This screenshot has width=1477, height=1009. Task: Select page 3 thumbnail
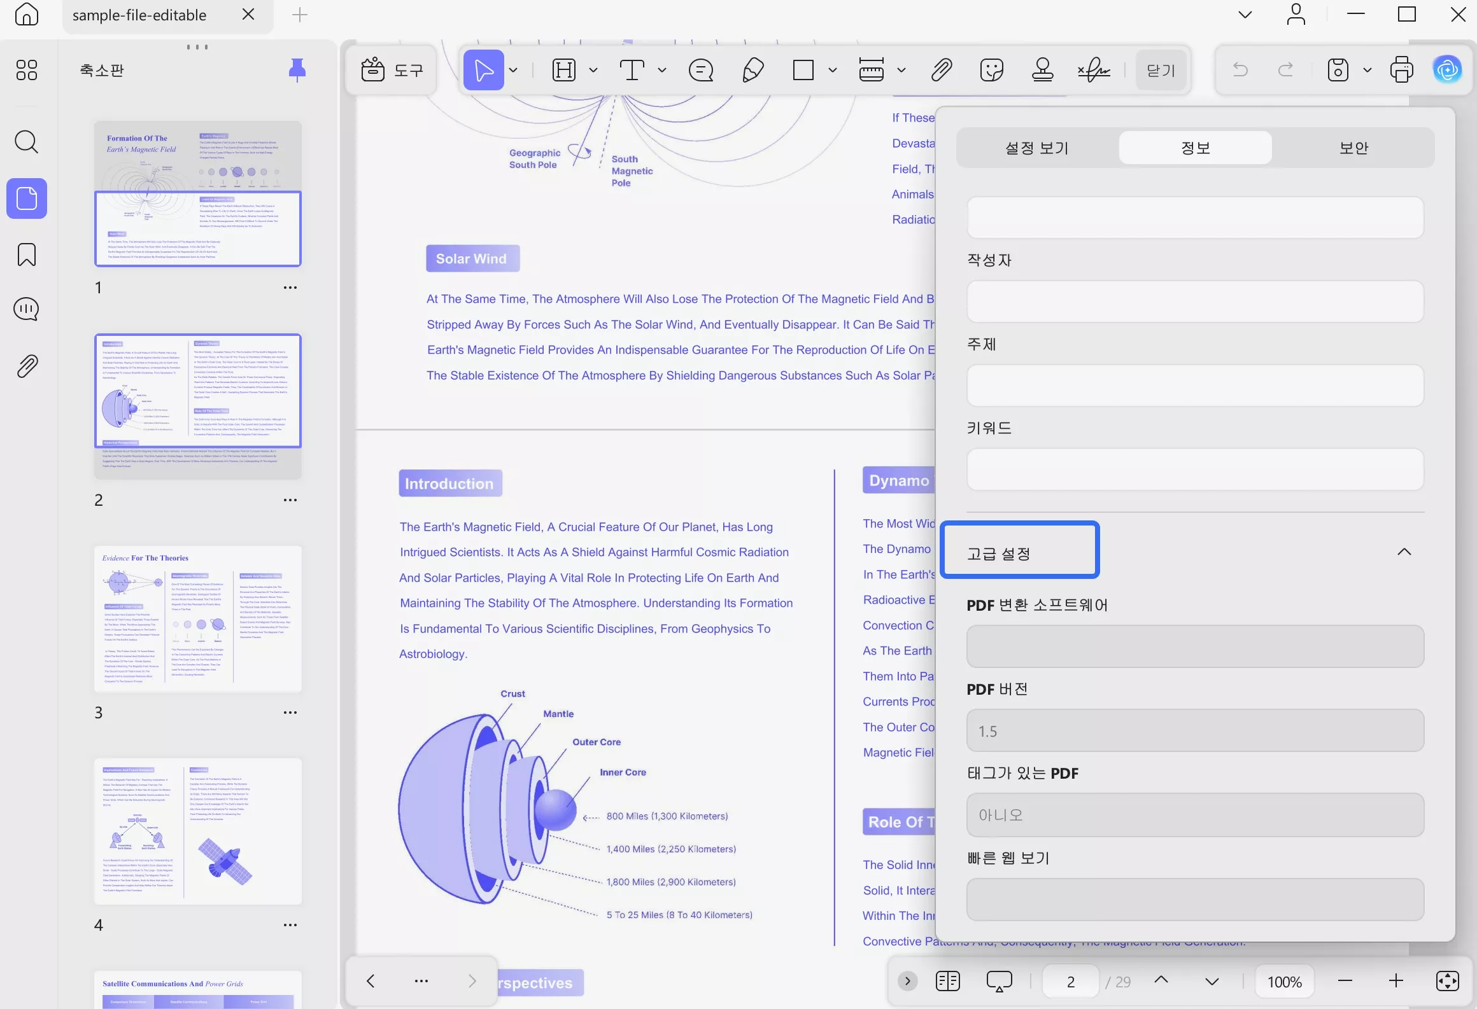tap(197, 618)
